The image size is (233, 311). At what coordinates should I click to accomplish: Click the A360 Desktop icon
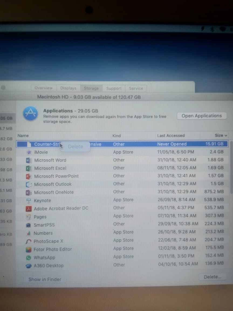pyautogui.click(x=29, y=266)
